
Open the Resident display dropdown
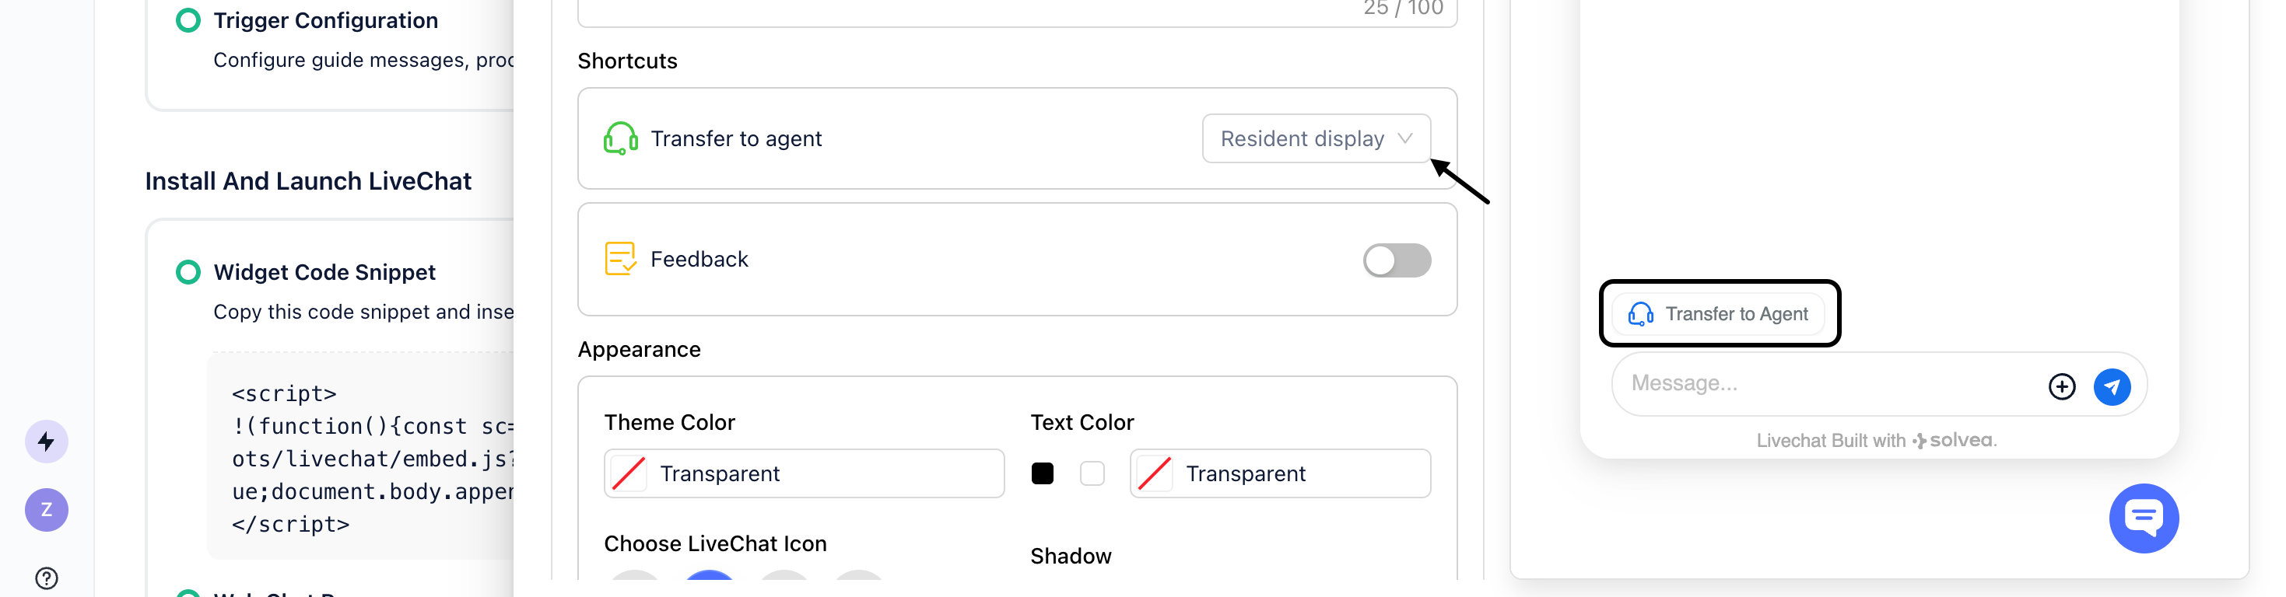tap(1315, 138)
